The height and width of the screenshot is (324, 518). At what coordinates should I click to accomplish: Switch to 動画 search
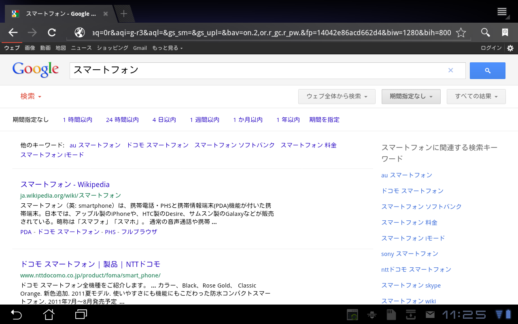[x=45, y=48]
